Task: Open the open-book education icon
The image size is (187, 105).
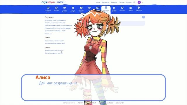Action: [98, 8]
